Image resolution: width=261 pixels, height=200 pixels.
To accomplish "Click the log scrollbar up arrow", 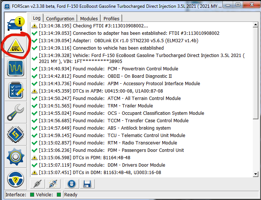I will pos(255,25).
